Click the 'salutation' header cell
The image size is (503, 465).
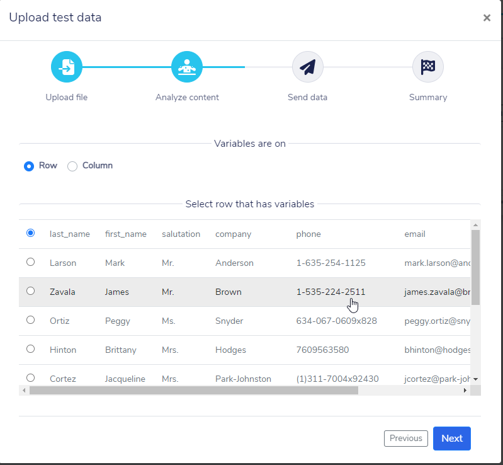(x=181, y=234)
